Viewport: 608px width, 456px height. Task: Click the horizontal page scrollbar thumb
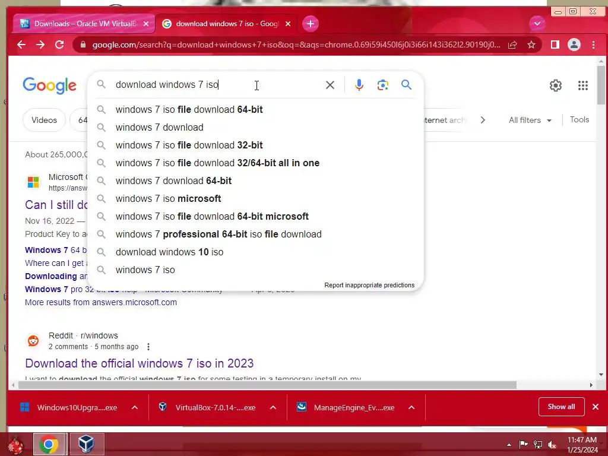267,385
